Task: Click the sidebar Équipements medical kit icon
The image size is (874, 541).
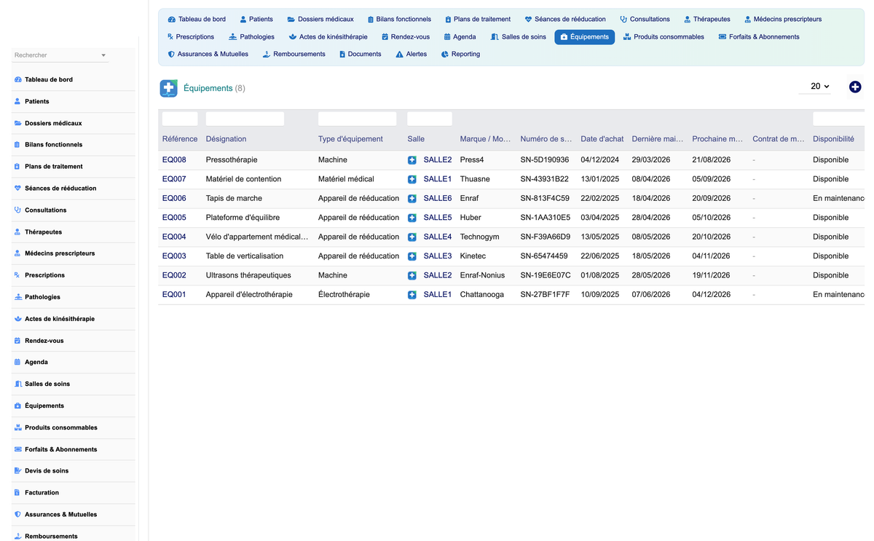Action: point(17,406)
